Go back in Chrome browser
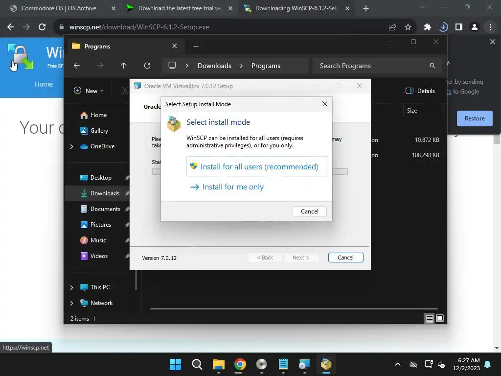 click(x=11, y=27)
